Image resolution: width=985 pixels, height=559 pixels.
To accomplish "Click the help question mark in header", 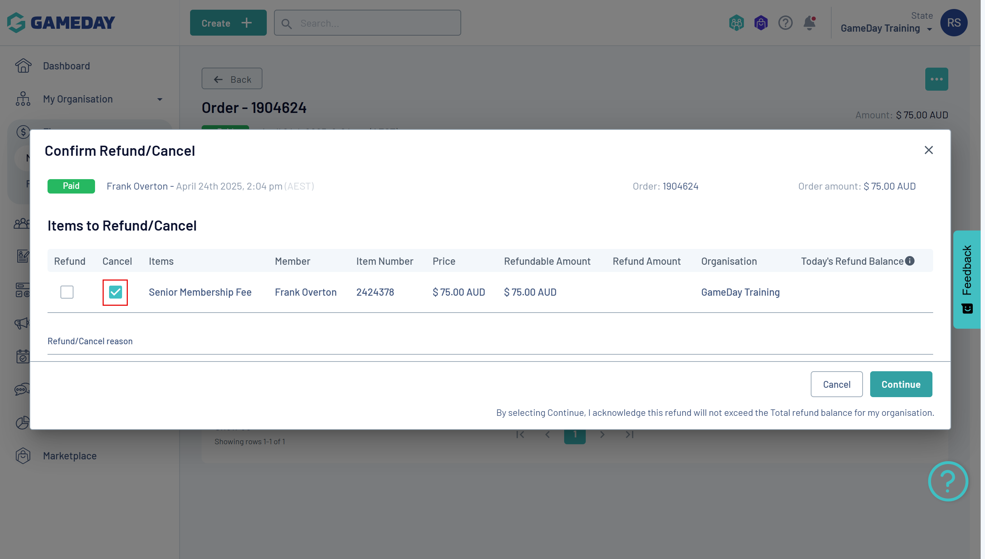I will click(785, 23).
